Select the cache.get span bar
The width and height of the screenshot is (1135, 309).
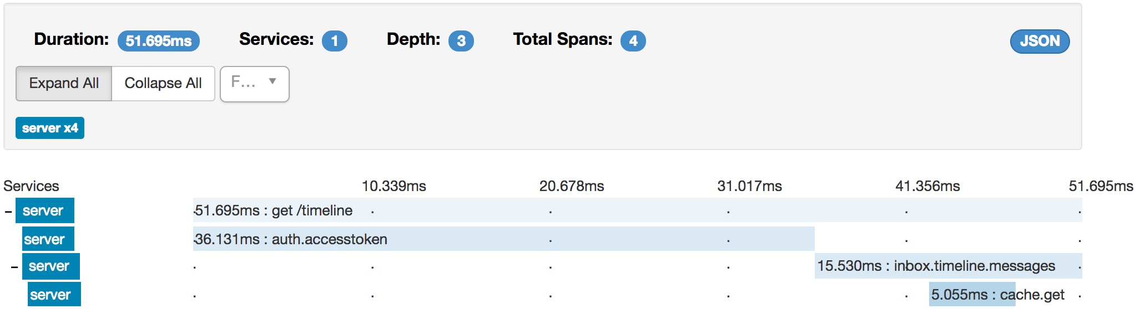(972, 295)
